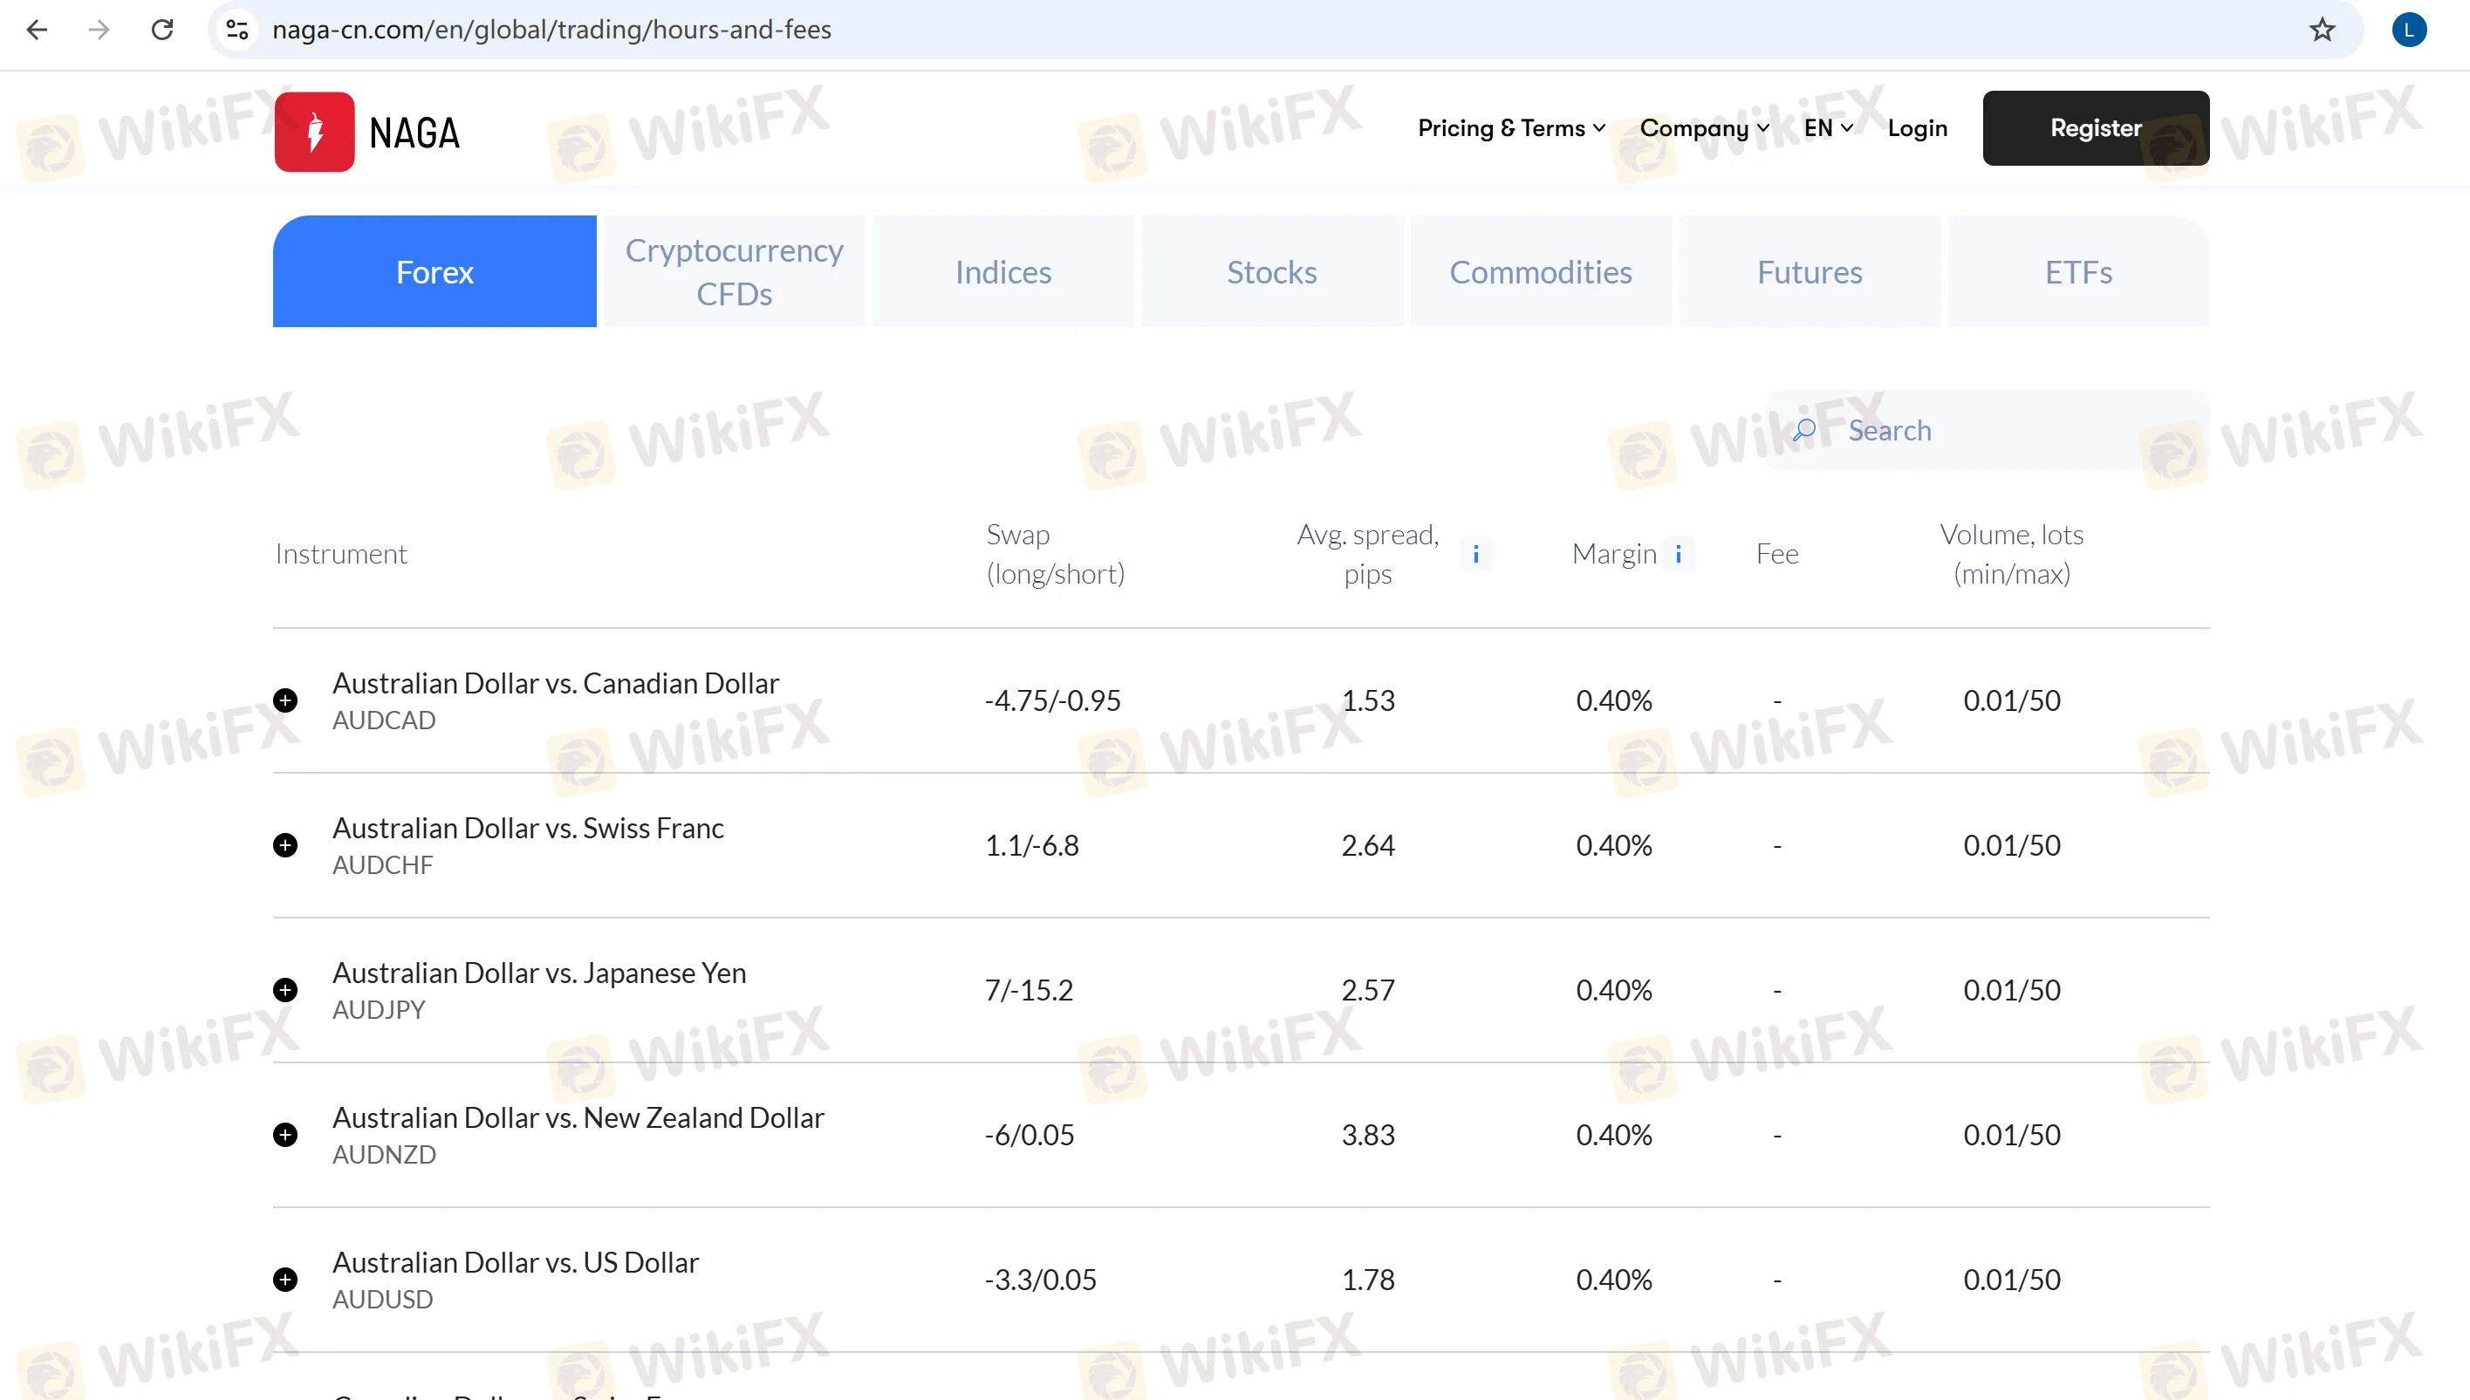Switch to Cryptocurrency CFDs tab
Screen dimensions: 2470x1400
click(x=735, y=271)
